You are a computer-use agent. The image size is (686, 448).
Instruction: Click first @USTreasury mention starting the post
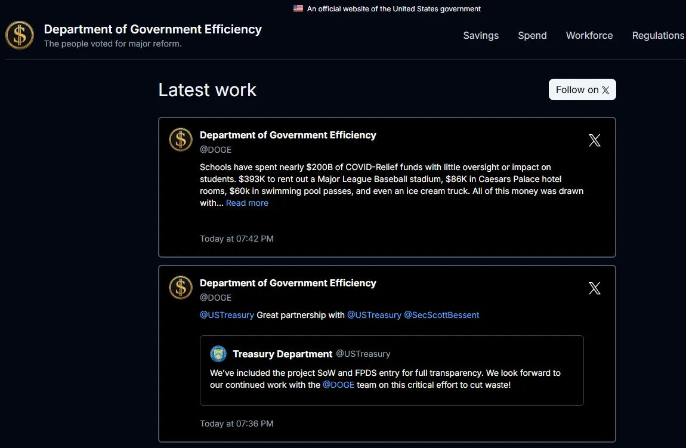point(227,315)
